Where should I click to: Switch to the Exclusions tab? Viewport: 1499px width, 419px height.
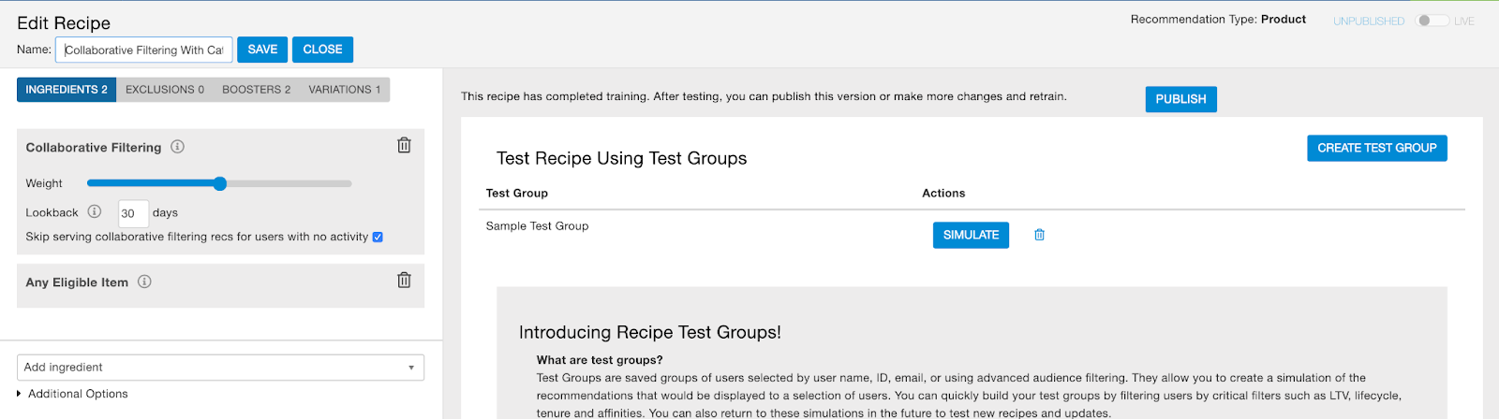(x=165, y=90)
